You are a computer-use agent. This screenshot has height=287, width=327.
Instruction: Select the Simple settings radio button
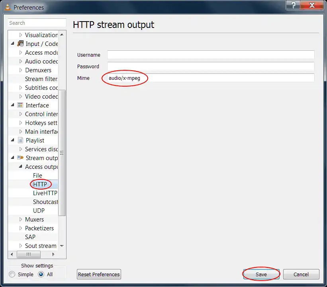click(x=12, y=275)
